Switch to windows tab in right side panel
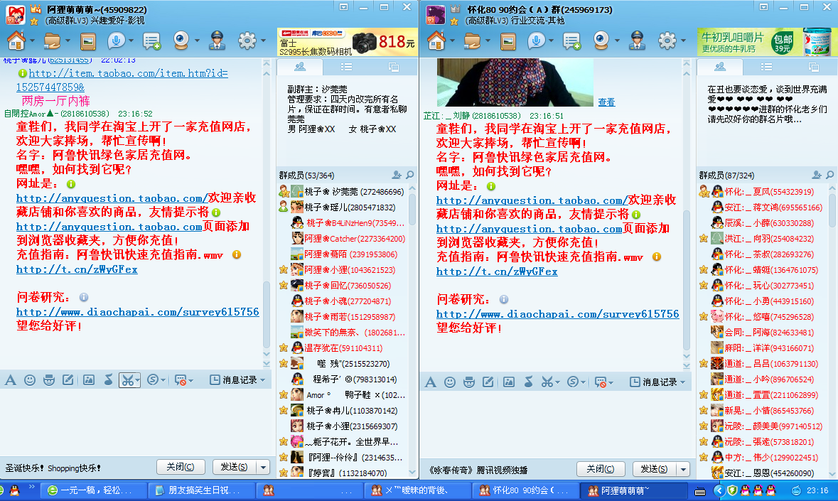The width and height of the screenshot is (838, 501). [x=814, y=67]
